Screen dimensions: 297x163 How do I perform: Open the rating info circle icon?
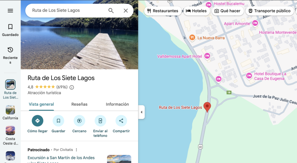(72, 87)
